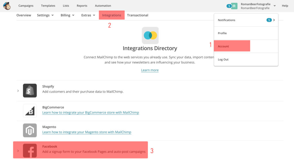Switch to the Overview tab

[x=24, y=15]
